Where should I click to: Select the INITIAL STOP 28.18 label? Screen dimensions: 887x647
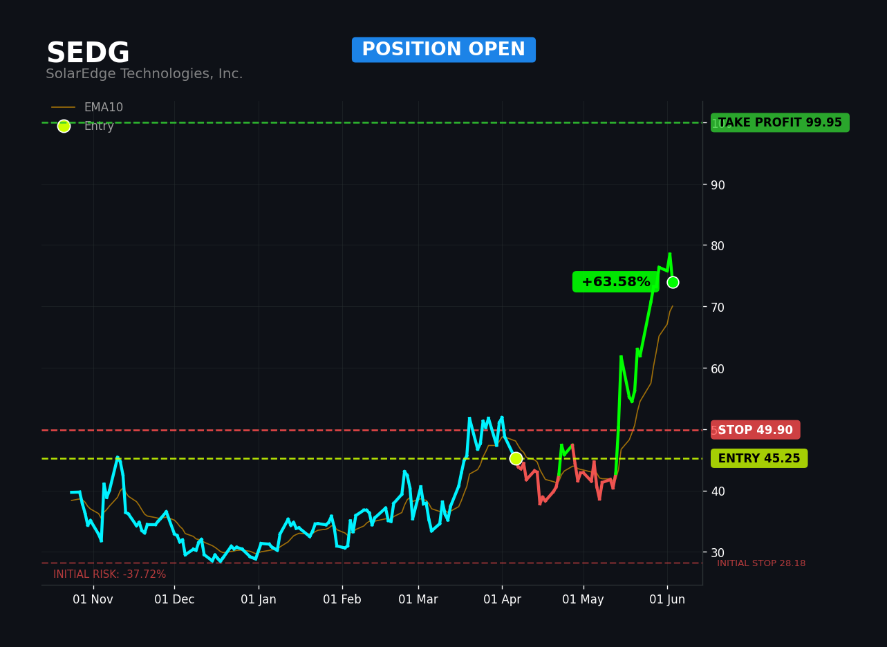[761, 563]
